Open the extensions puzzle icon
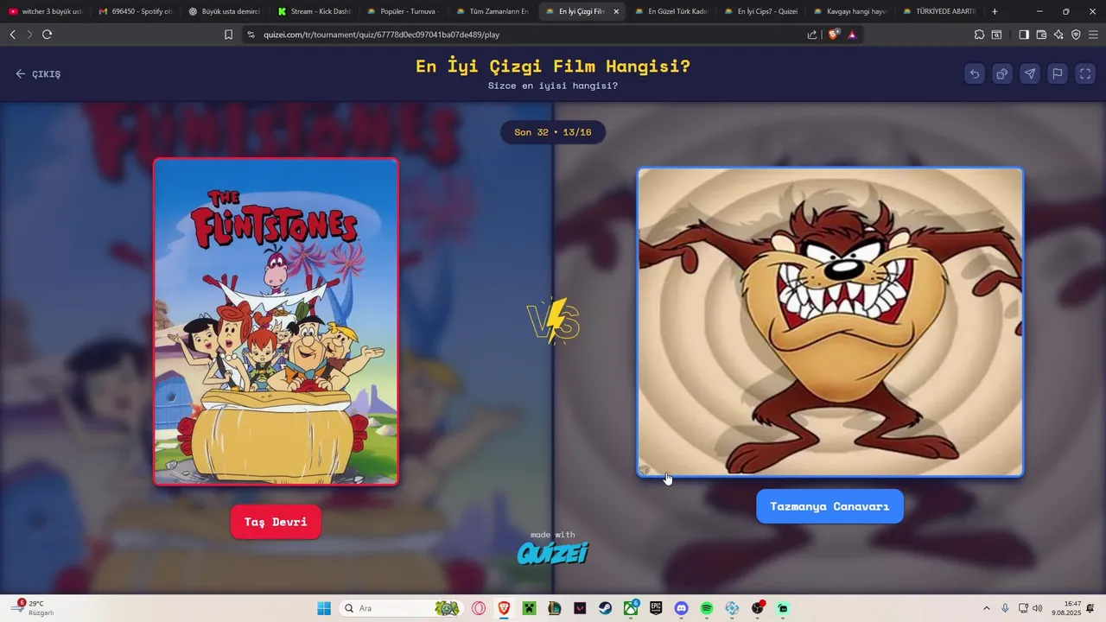 click(979, 35)
